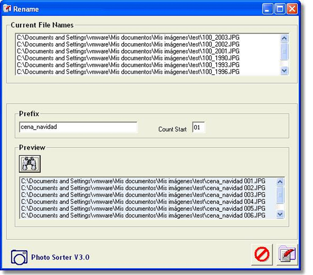Click the Photo Sorter camera logo
This screenshot has width=313, height=275.
19,257
